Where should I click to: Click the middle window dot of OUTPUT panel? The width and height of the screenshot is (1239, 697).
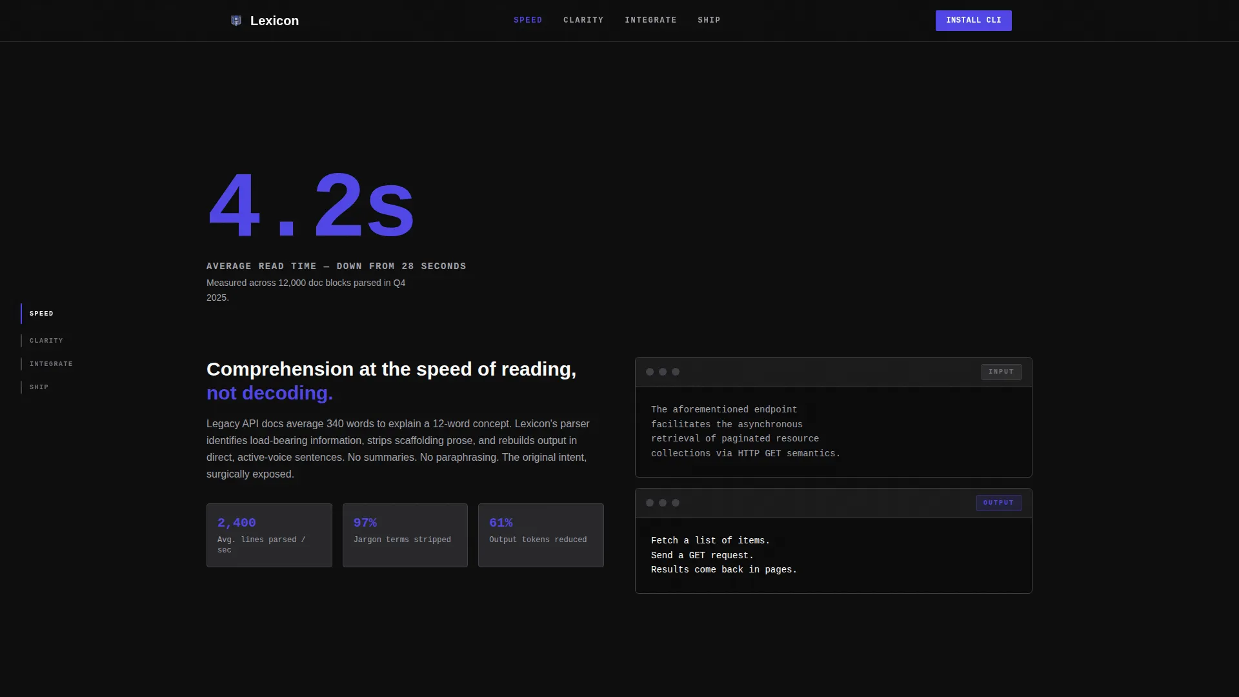click(x=663, y=503)
